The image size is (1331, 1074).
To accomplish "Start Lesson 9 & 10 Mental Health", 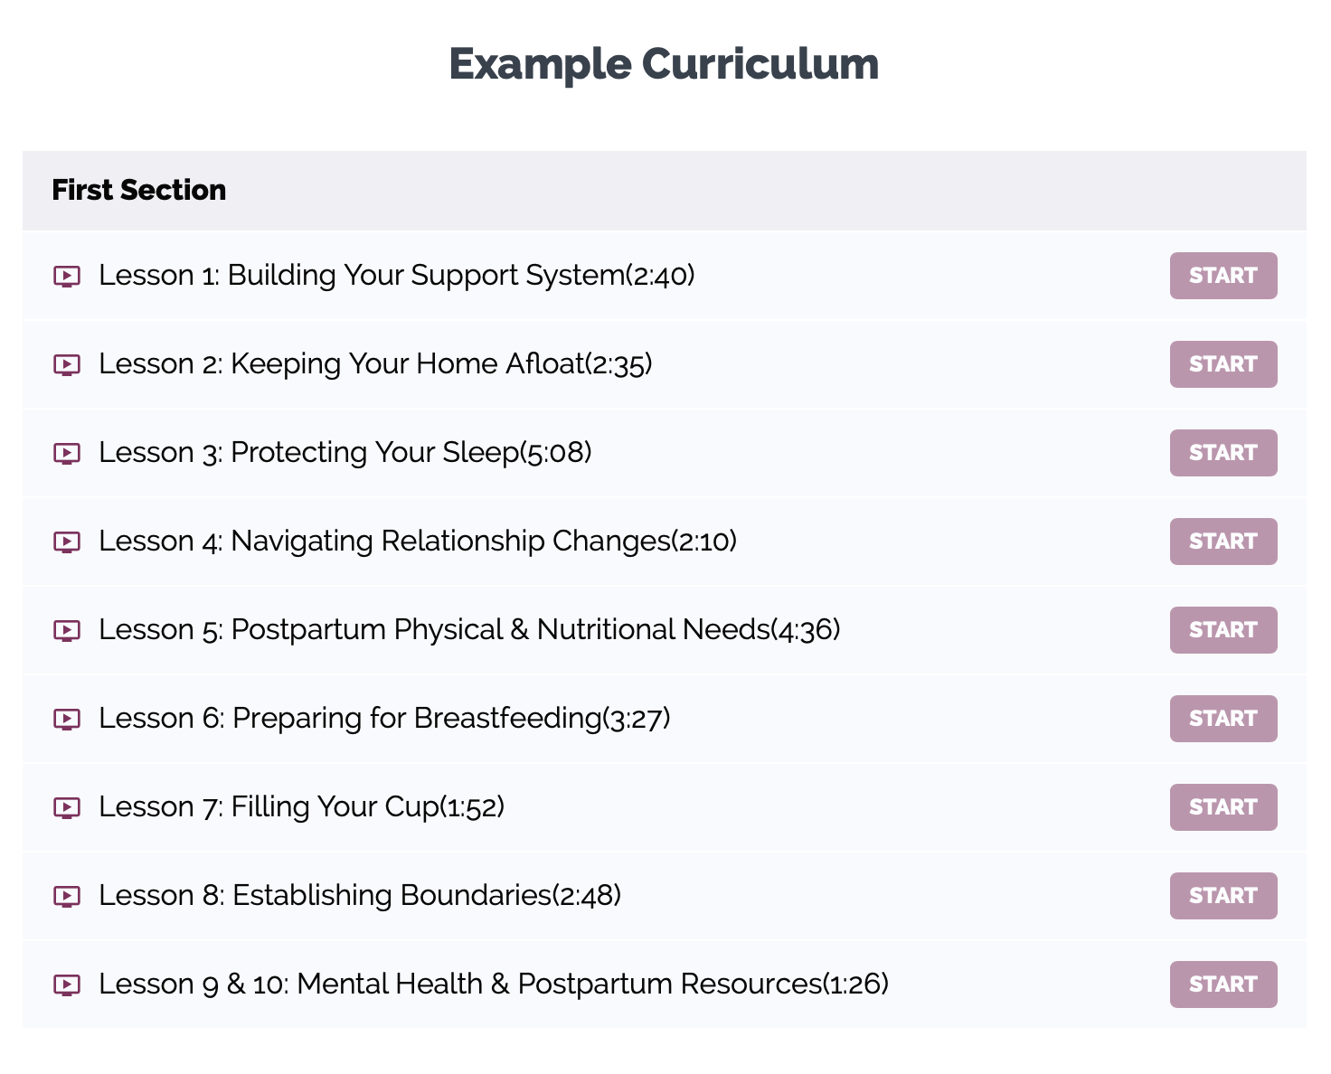I will point(1222,984).
